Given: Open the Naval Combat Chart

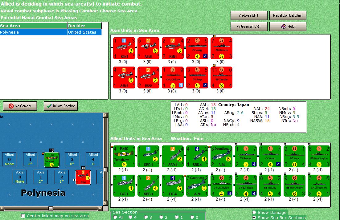Looking at the screenshot, I should (288, 15).
